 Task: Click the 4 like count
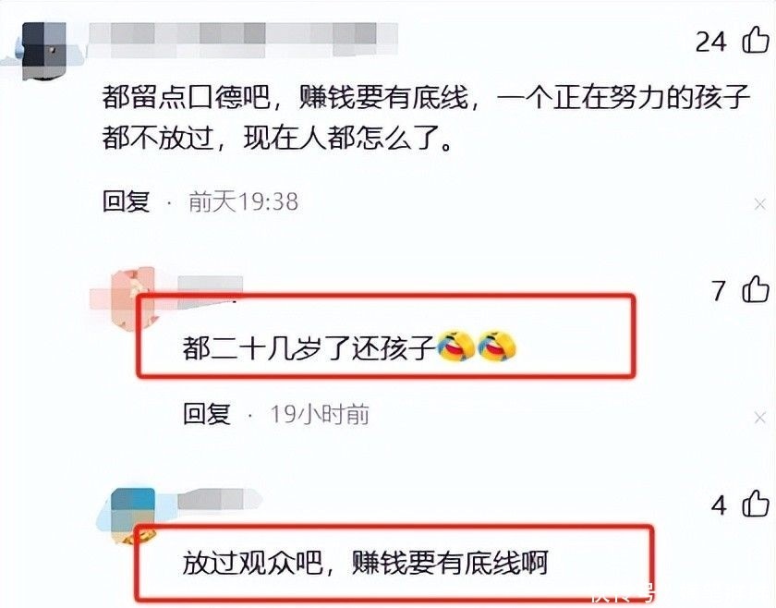[x=719, y=505]
